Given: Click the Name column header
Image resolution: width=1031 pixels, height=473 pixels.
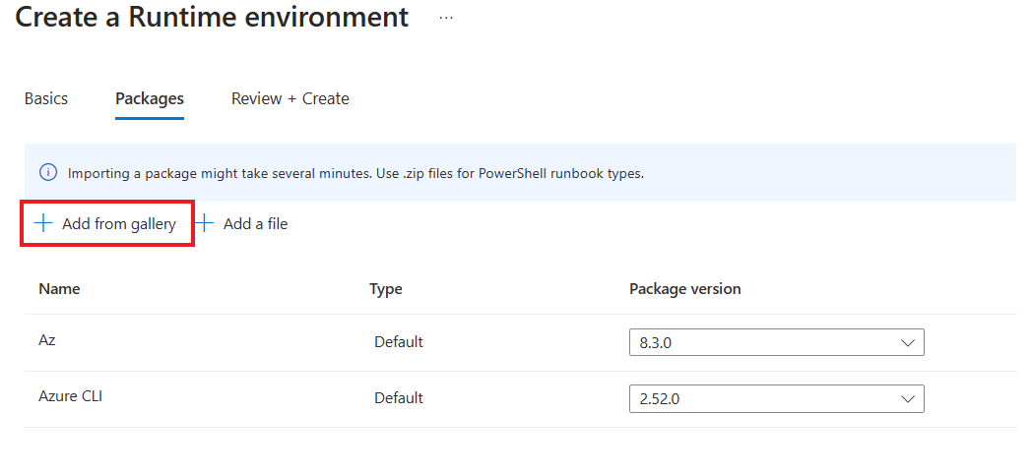Looking at the screenshot, I should point(59,289).
